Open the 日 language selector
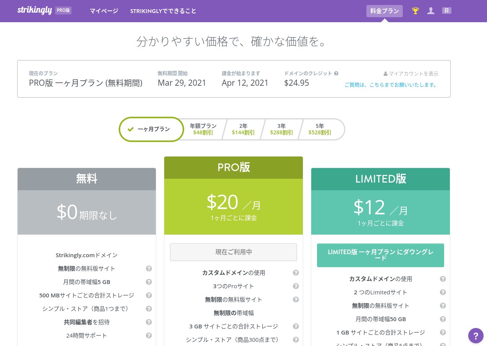This screenshot has width=487, height=346. pos(446,11)
